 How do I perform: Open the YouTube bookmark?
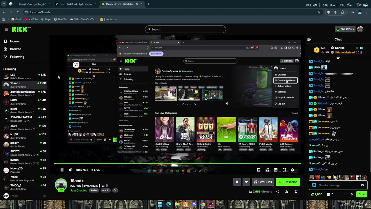point(31,19)
